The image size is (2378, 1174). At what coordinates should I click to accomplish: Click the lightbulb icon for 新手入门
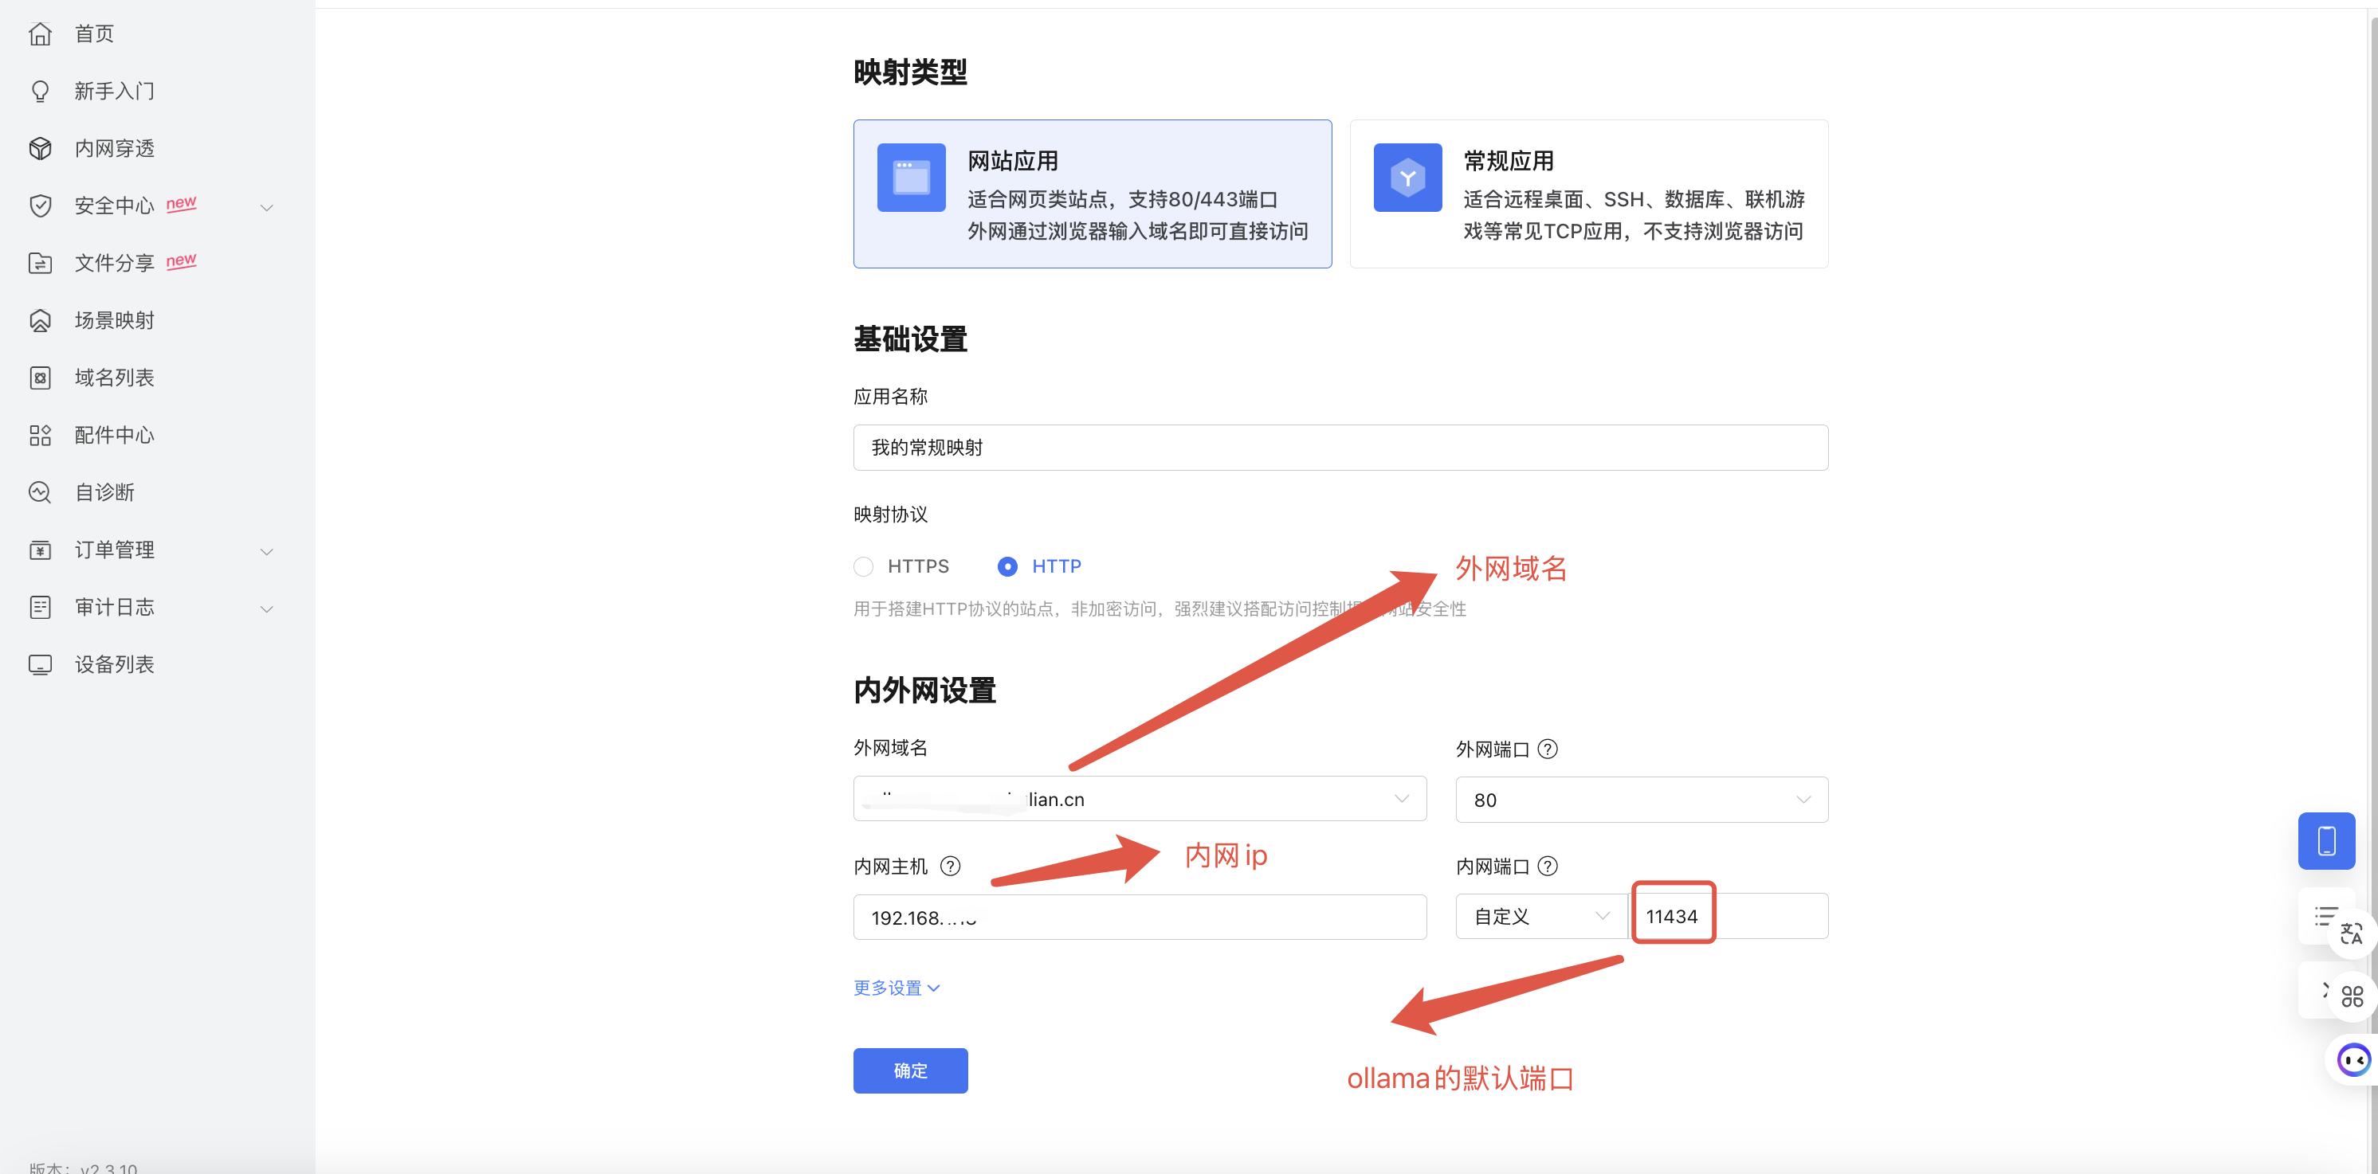pos(40,92)
